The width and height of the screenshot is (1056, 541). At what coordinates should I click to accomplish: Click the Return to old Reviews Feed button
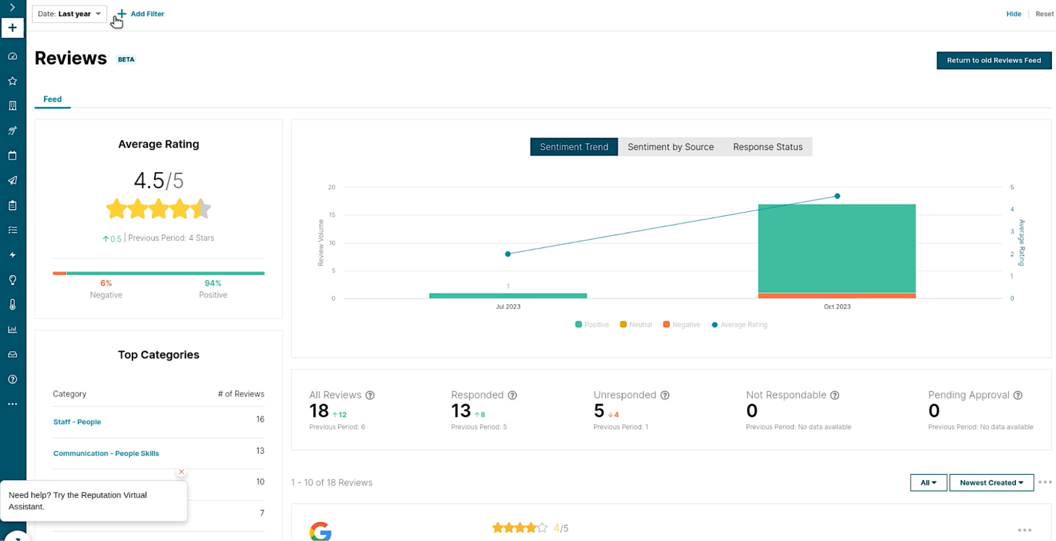tap(994, 60)
